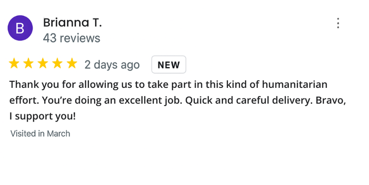Click 'I support you!' text line
The width and height of the screenshot is (369, 185).
[43, 117]
